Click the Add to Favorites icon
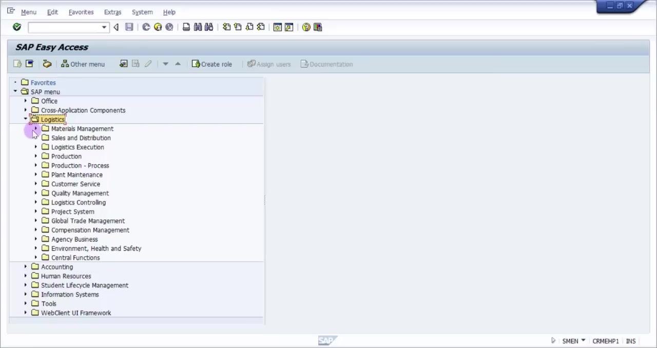The image size is (657, 348). click(124, 64)
